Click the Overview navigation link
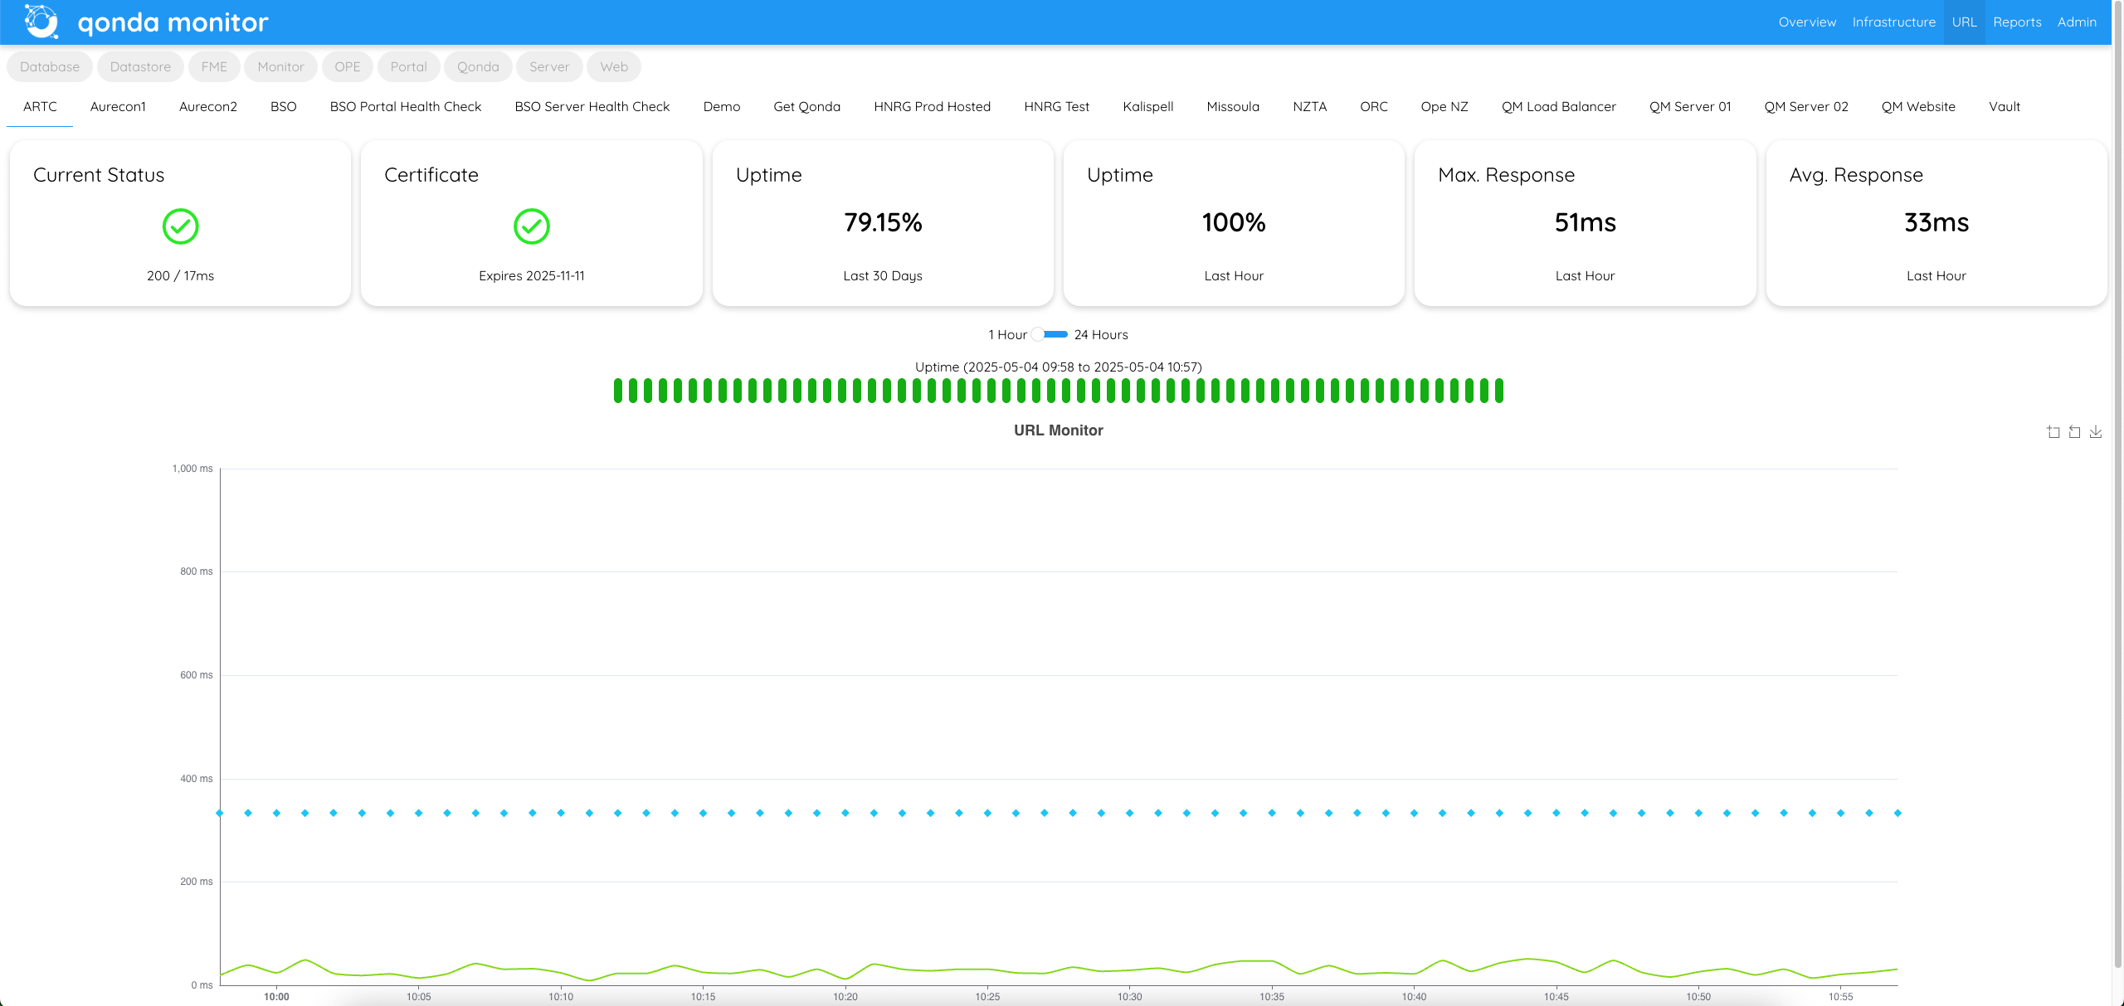The height and width of the screenshot is (1006, 2124). (x=1806, y=22)
